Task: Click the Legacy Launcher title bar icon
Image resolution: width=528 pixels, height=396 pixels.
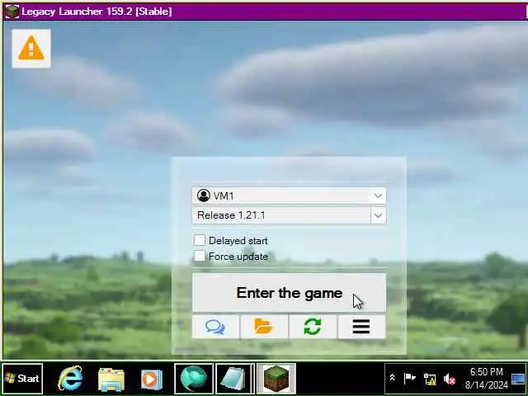Action: pos(12,12)
